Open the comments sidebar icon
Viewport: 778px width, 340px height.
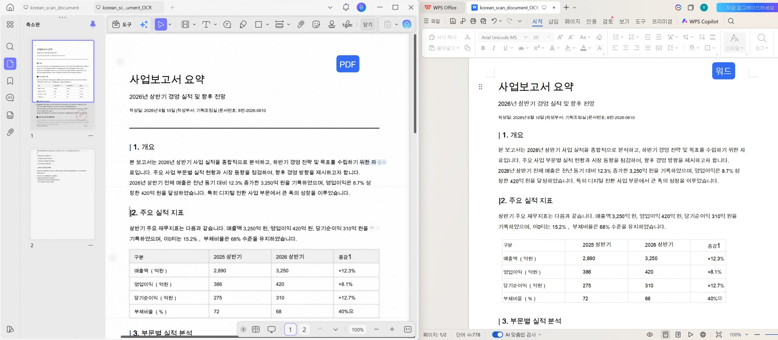[10, 98]
